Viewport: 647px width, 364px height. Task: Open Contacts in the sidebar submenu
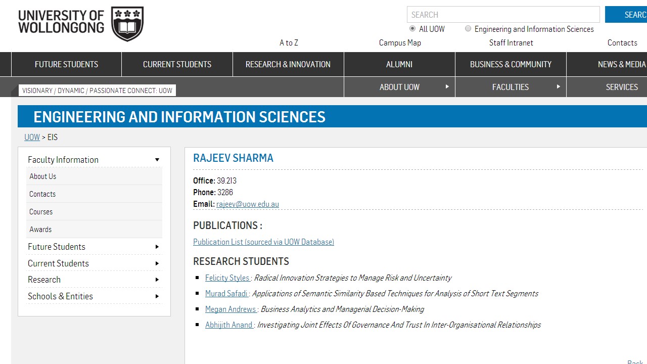pyautogui.click(x=94, y=194)
